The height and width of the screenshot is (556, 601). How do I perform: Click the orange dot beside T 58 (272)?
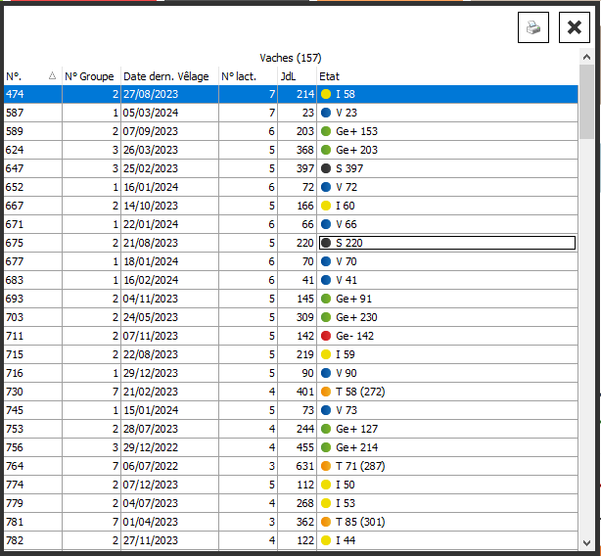point(326,392)
